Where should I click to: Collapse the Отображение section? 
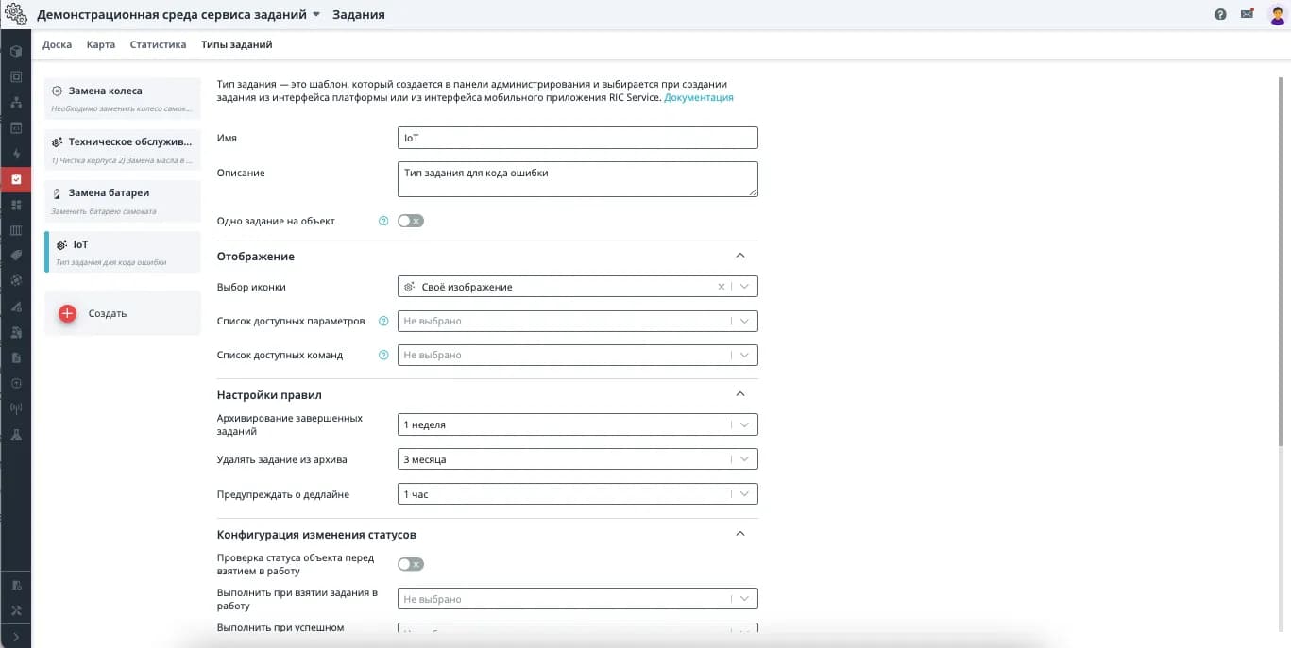click(x=740, y=256)
